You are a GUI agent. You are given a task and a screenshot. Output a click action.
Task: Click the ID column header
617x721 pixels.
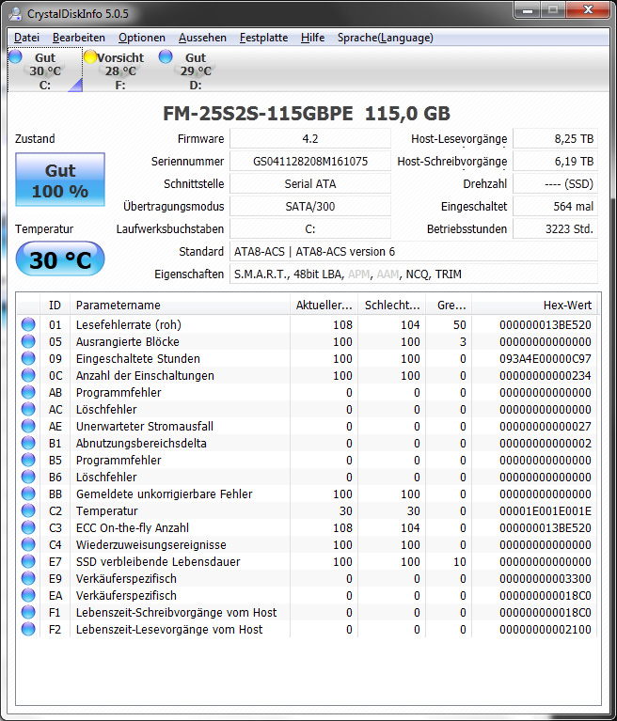55,305
